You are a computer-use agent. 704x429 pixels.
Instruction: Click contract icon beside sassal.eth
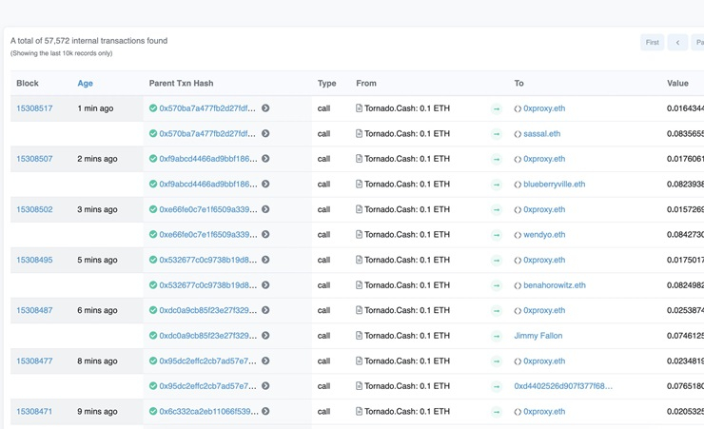(518, 134)
